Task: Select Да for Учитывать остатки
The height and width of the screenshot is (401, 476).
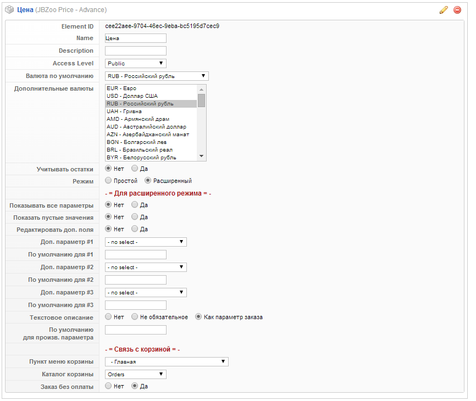Action: pos(135,169)
